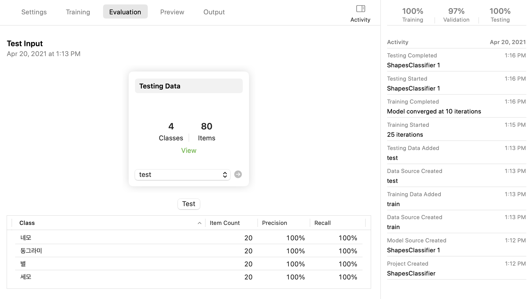531x299 pixels.
Task: Toggle Class column sort chevron
Action: click(x=199, y=223)
